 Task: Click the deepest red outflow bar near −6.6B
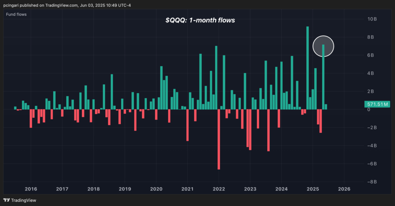(x=219, y=139)
